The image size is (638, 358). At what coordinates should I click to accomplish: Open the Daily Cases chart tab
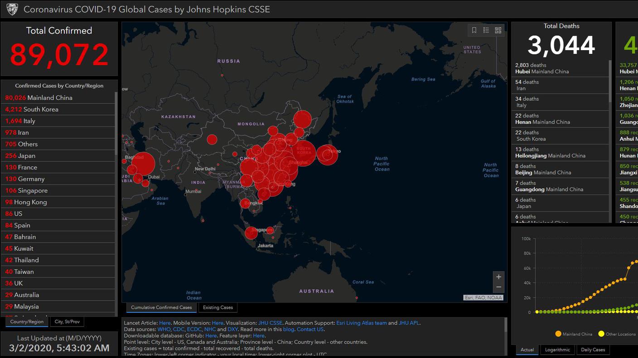(593, 350)
